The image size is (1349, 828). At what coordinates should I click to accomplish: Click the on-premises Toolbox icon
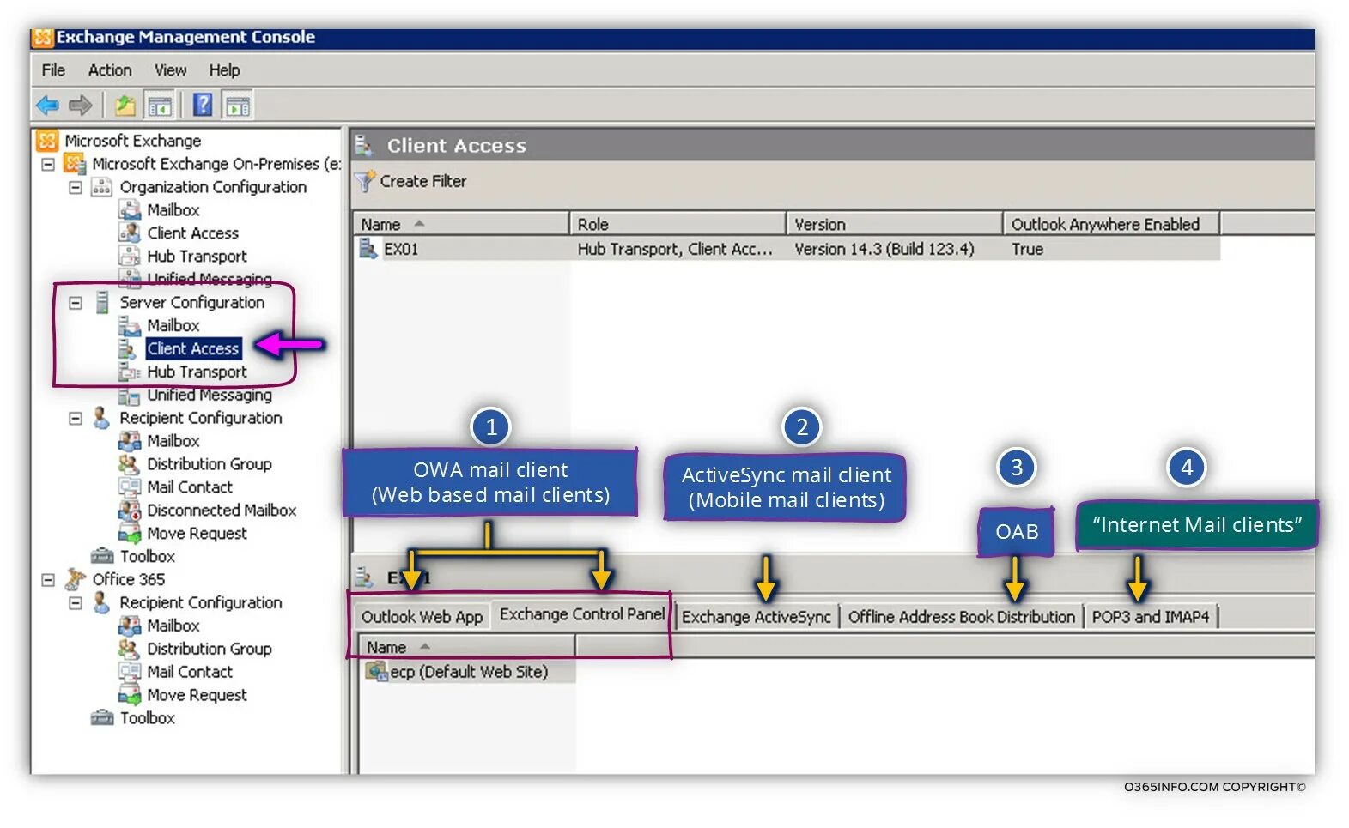click(102, 556)
